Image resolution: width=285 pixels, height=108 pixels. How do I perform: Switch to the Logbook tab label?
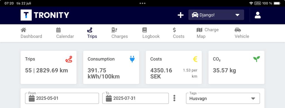click(151, 36)
